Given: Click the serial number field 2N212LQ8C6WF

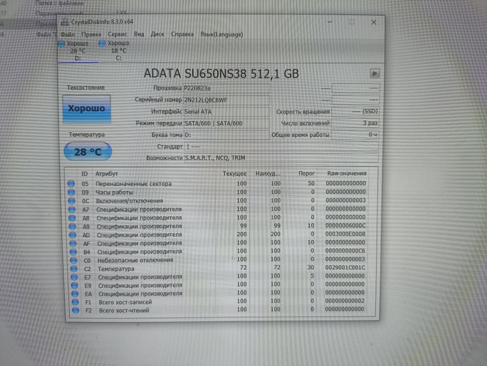Looking at the screenshot, I should click(x=226, y=100).
